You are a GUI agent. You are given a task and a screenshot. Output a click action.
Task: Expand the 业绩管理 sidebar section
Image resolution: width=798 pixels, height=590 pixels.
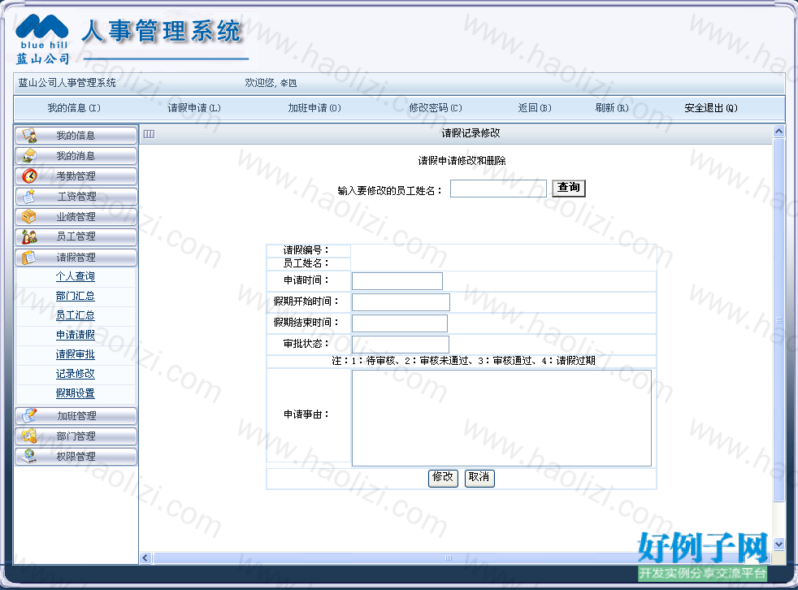(76, 217)
